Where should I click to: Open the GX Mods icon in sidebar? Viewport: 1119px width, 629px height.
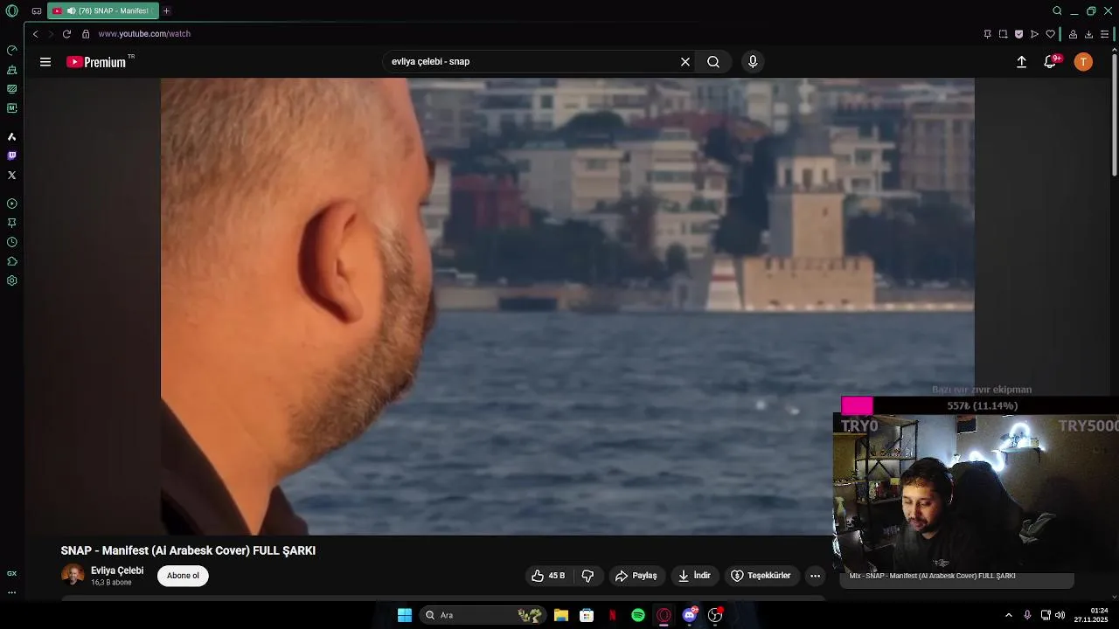coord(11,88)
